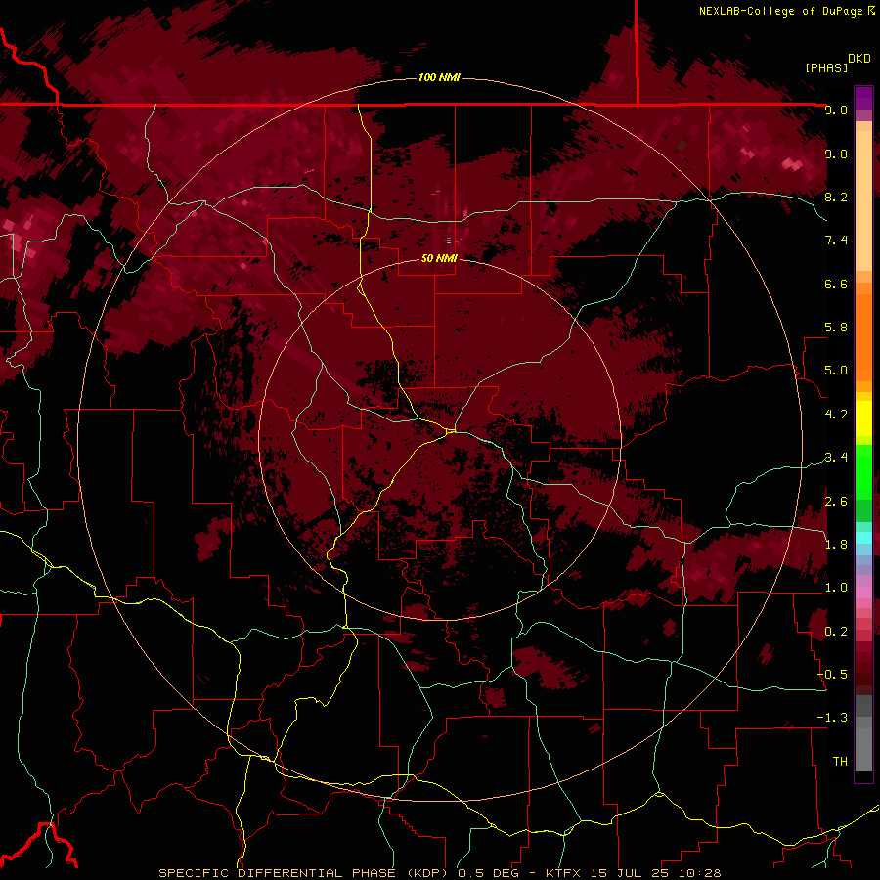Select the 3.4 value on the color scale
This screenshot has width=880, height=880.
pyautogui.click(x=836, y=458)
